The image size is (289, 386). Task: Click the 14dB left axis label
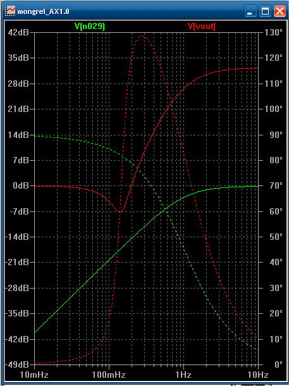17,135
